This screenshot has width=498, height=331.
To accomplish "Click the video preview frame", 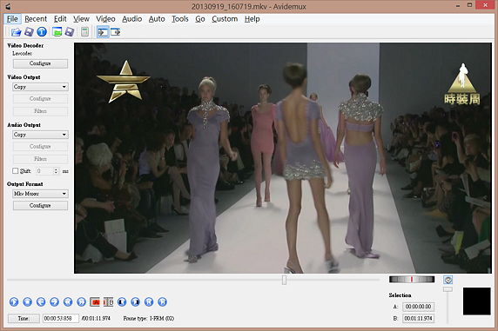I will coord(283,158).
